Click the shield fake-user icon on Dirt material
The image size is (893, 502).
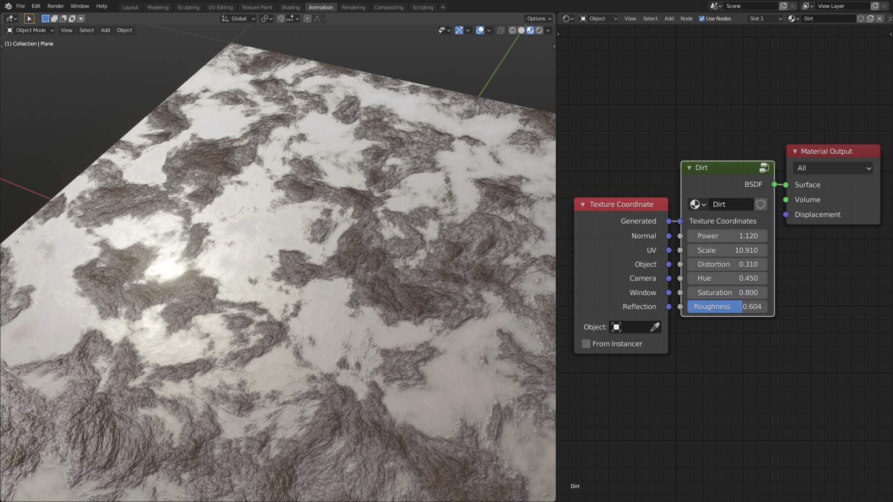[x=761, y=204]
